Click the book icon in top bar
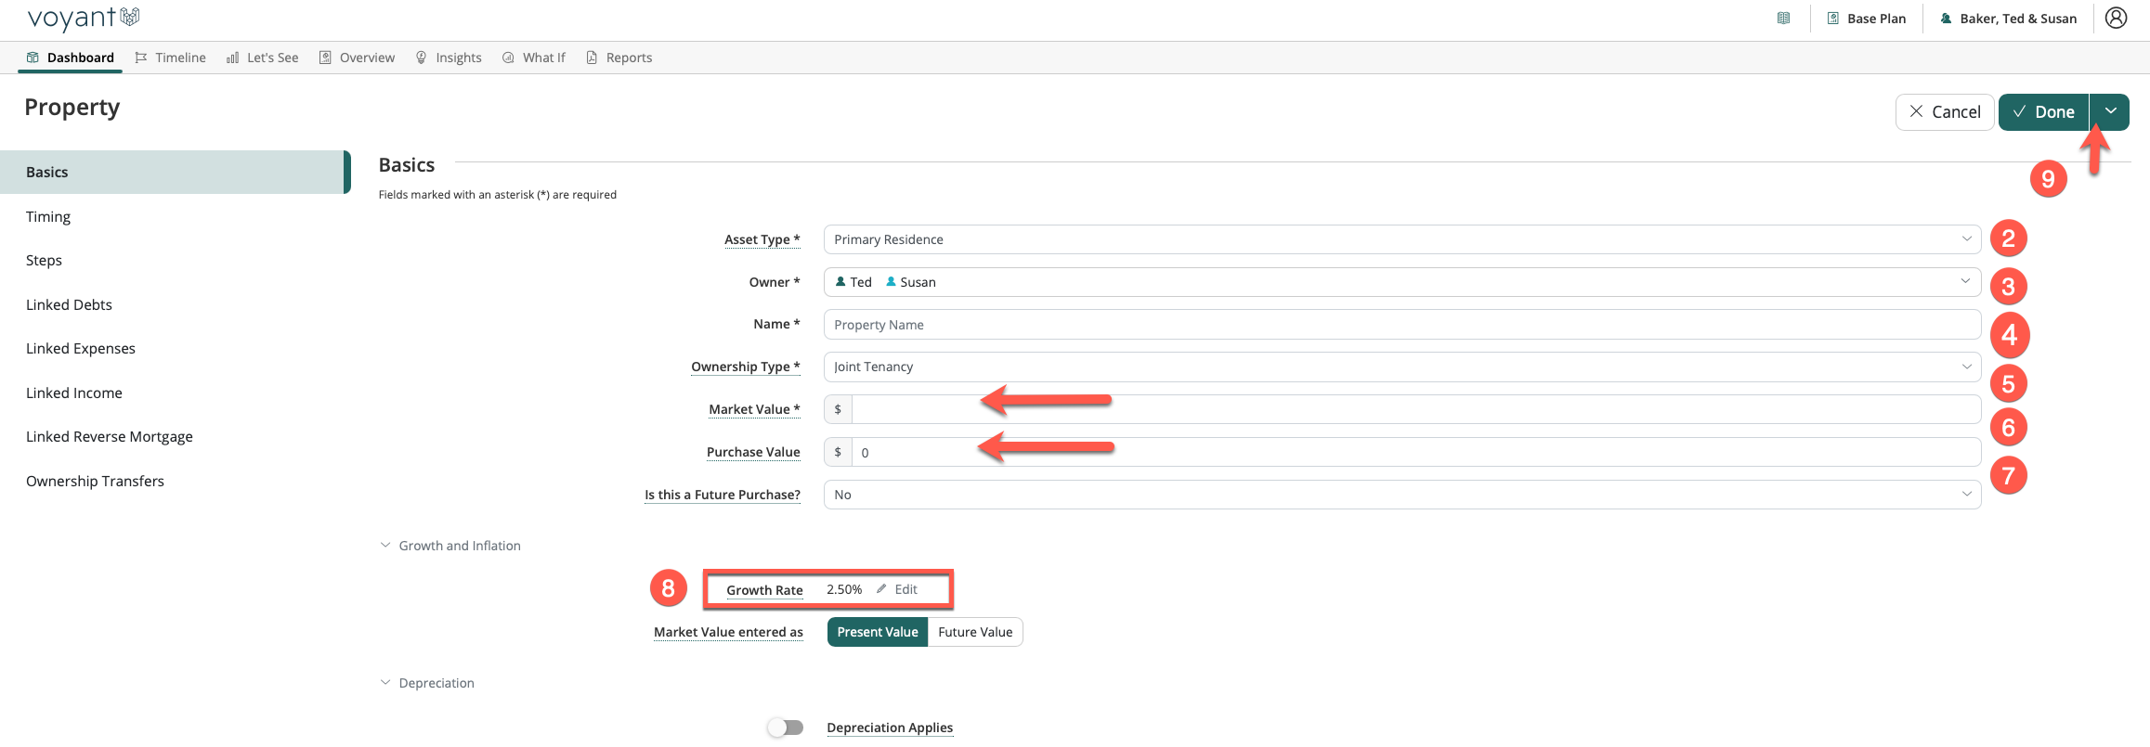The width and height of the screenshot is (2150, 747). point(1783,19)
